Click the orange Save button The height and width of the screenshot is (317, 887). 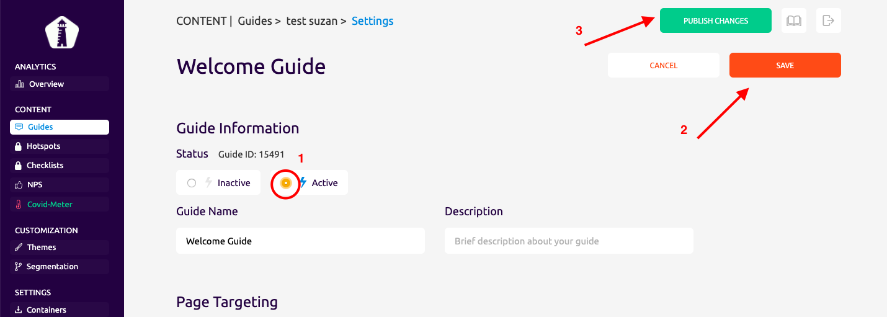coord(785,65)
